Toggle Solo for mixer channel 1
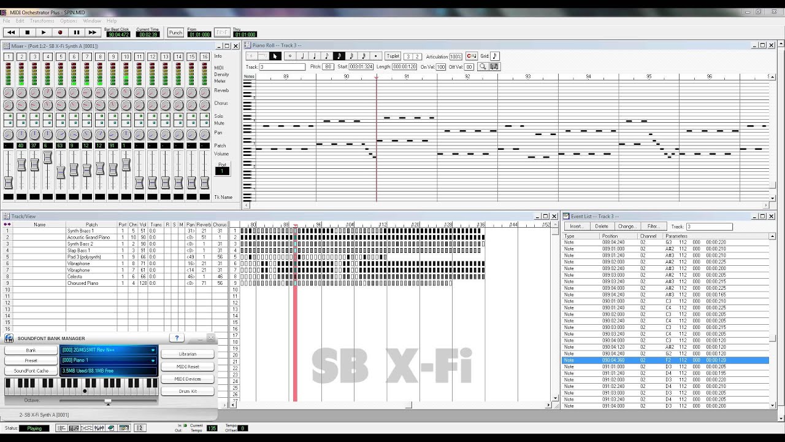The image size is (785, 442). [9, 115]
